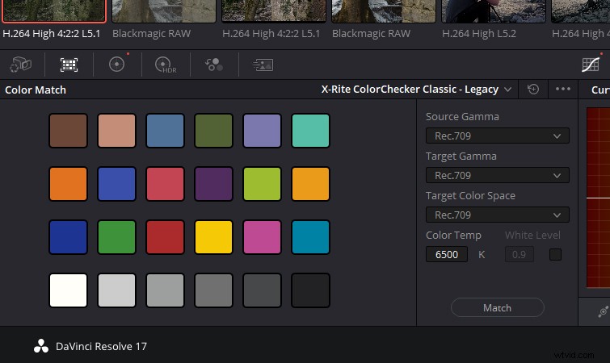Screen dimensions: 610x363
Task: Click the dark skin brown swatch
Action: [x=68, y=131]
